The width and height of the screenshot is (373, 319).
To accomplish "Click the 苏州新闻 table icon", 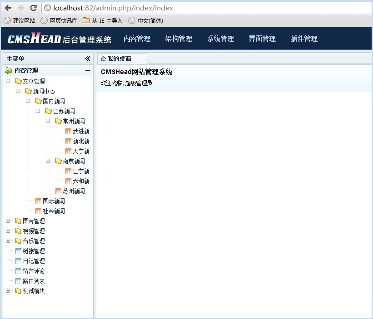I will (x=59, y=191).
